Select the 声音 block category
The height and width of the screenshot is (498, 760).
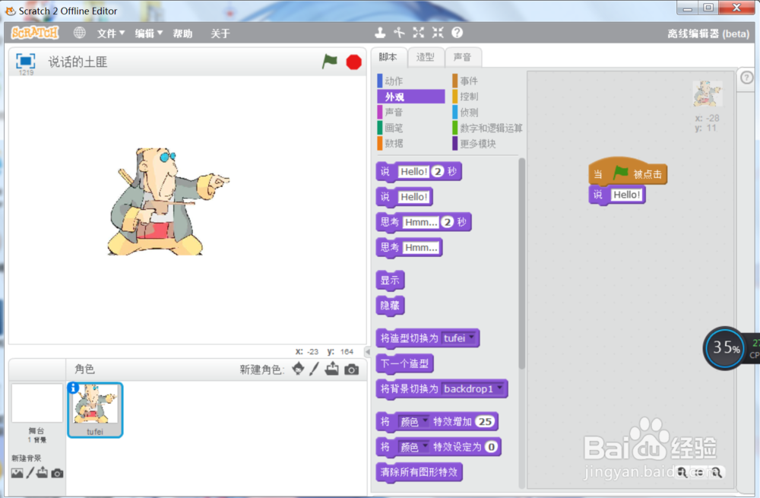[410, 112]
